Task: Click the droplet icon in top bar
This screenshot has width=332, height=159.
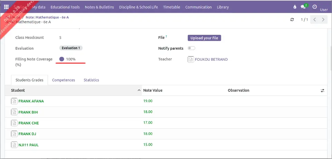Action: 294,7
